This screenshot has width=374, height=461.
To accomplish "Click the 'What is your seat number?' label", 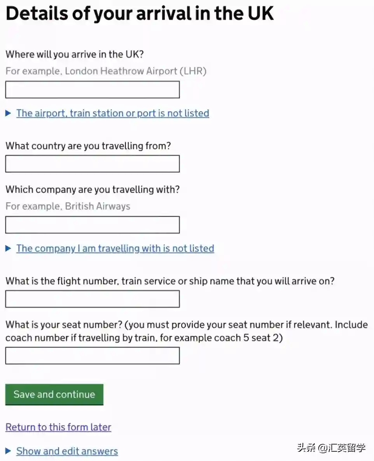I will point(187,331).
